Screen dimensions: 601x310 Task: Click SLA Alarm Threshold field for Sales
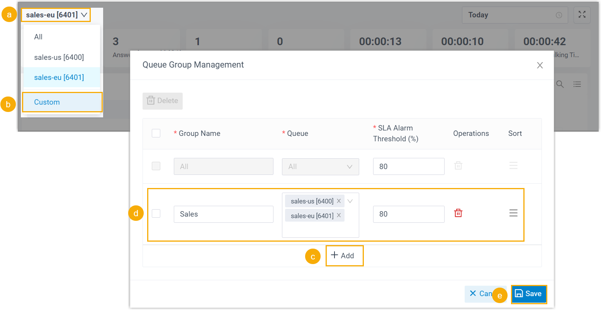coord(408,214)
